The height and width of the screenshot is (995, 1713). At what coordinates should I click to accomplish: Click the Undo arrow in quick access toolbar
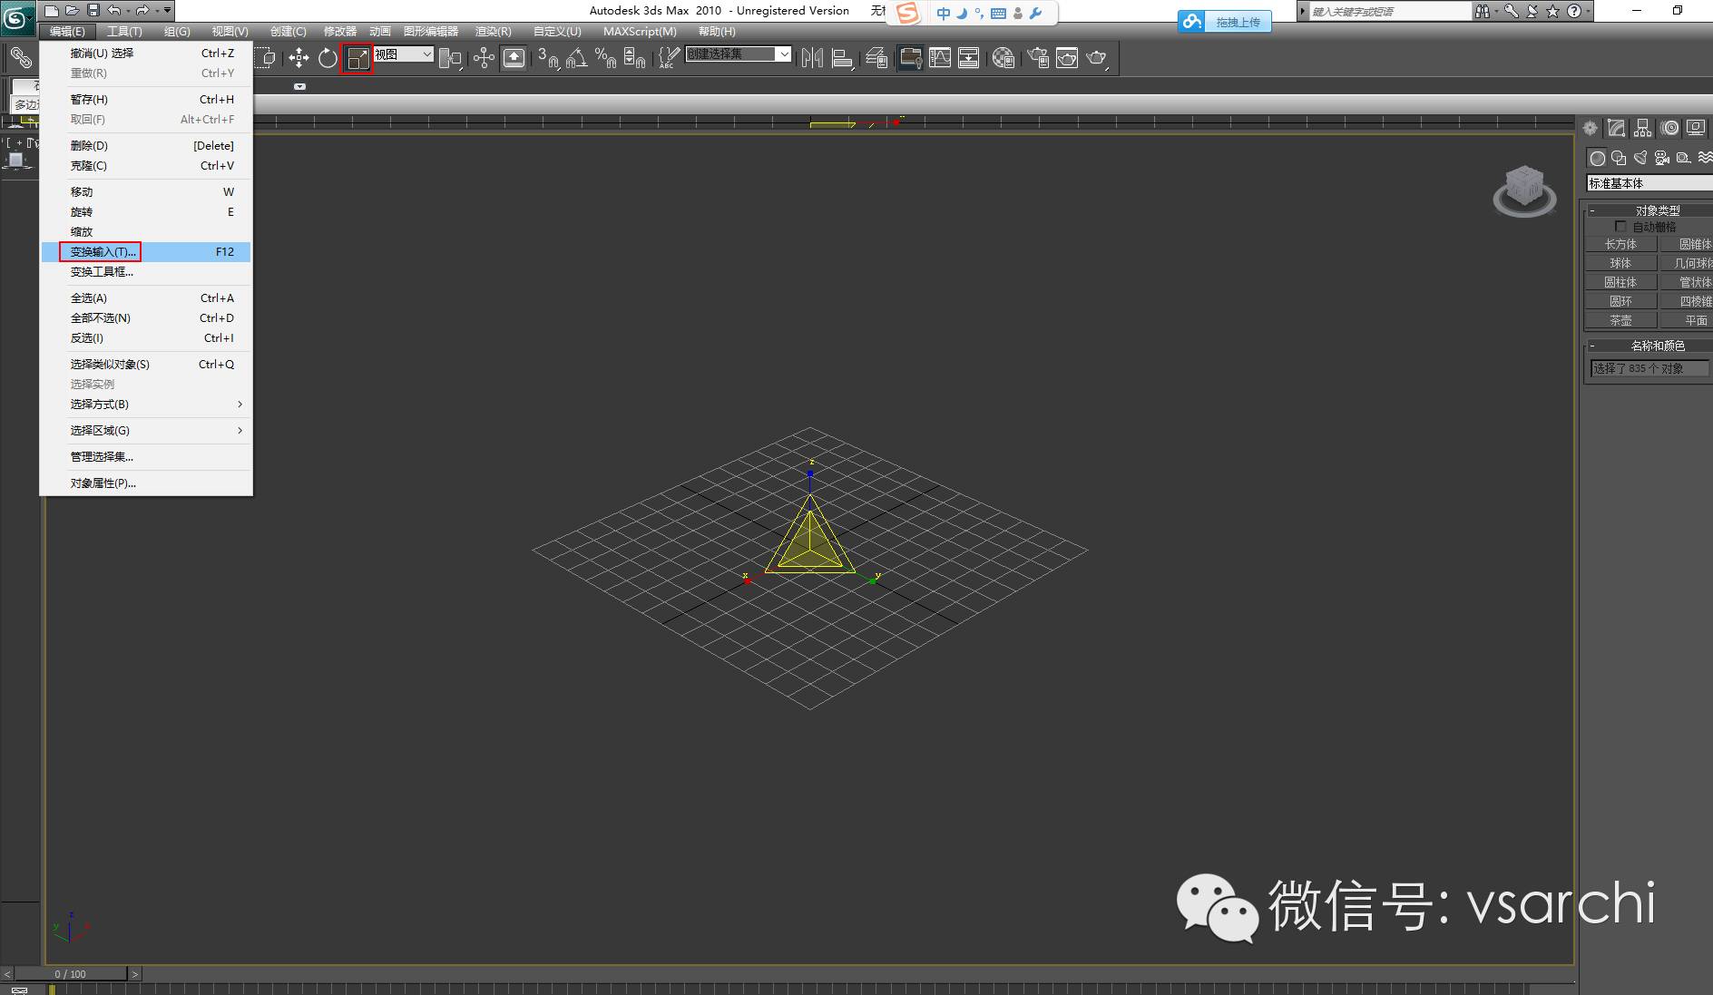click(x=113, y=11)
